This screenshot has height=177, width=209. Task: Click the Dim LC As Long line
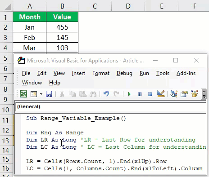pyautogui.click(x=116, y=147)
